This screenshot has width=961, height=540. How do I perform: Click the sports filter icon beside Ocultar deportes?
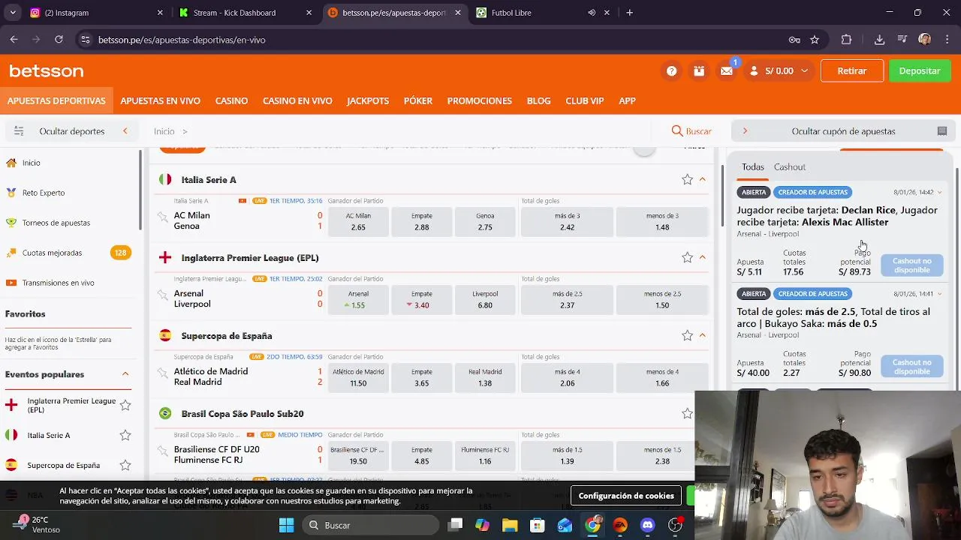[x=19, y=131]
